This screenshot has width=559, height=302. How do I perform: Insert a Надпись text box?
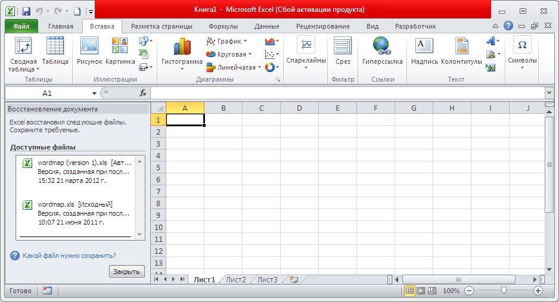pos(424,51)
